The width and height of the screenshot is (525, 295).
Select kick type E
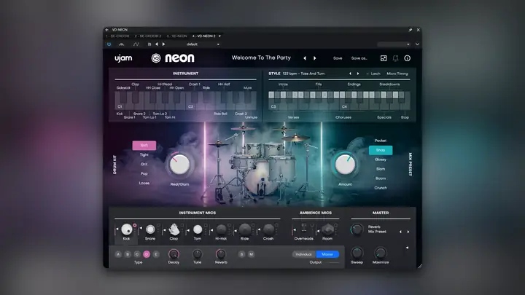156,254
